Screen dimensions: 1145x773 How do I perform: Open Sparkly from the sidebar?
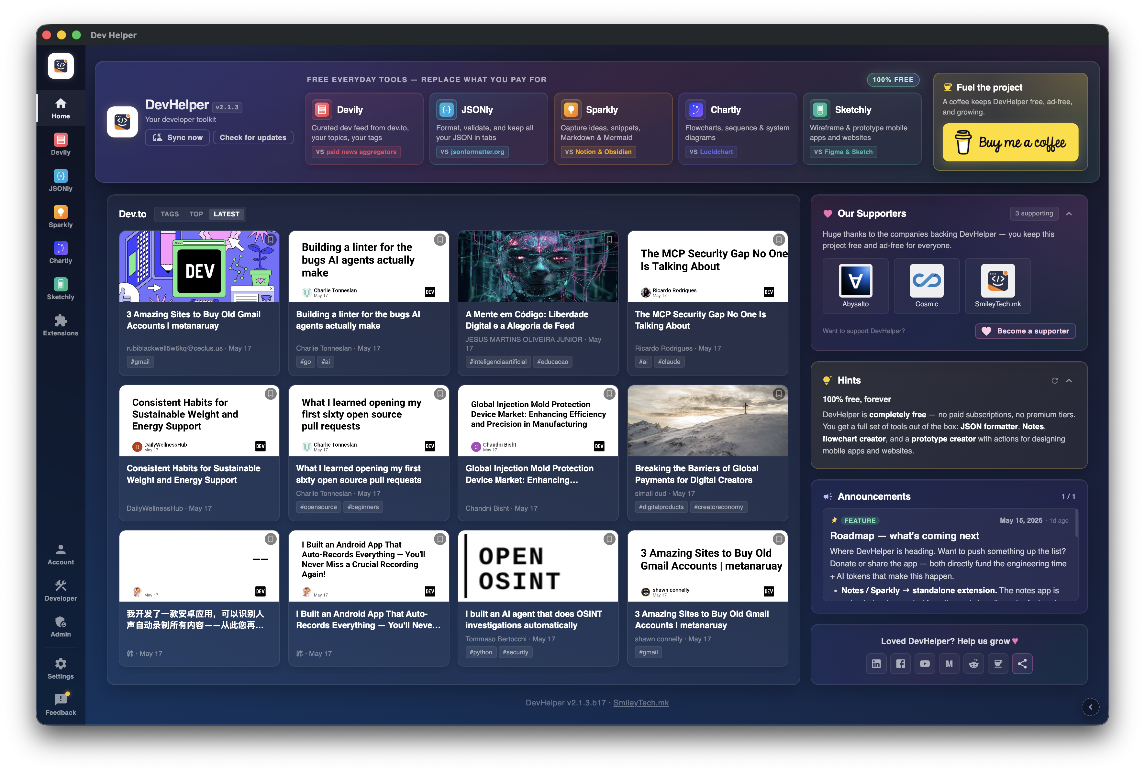(x=61, y=217)
